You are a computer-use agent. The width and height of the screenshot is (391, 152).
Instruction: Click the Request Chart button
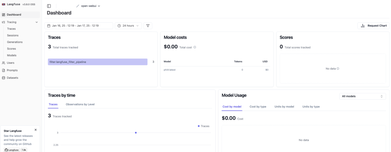tap(373, 26)
